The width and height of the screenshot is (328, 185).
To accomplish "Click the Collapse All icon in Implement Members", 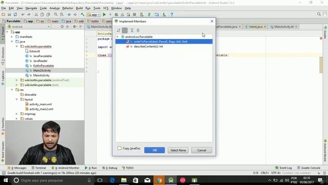I will [x=138, y=30].
